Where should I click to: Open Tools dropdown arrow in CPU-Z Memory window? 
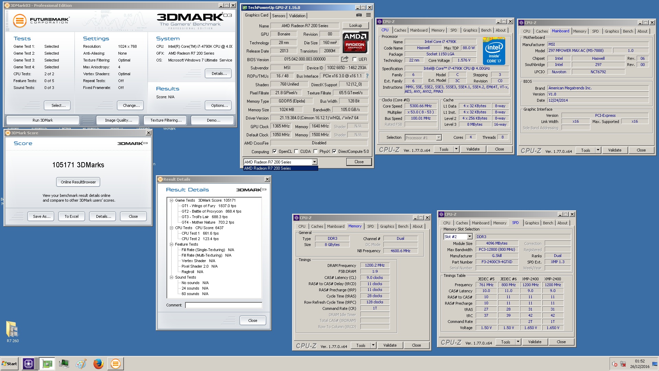point(373,345)
